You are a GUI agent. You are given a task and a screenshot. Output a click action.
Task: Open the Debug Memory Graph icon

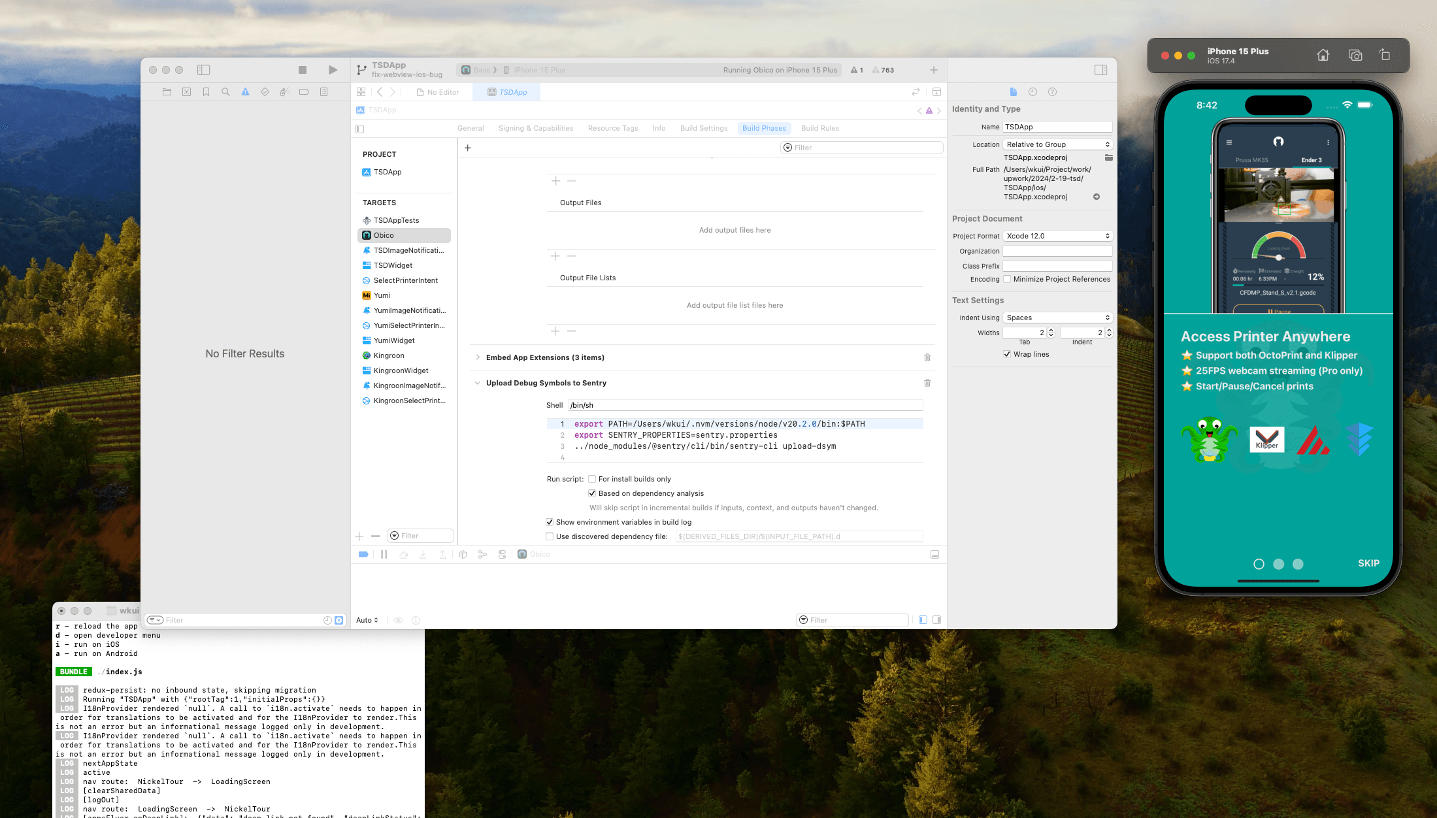[483, 555]
